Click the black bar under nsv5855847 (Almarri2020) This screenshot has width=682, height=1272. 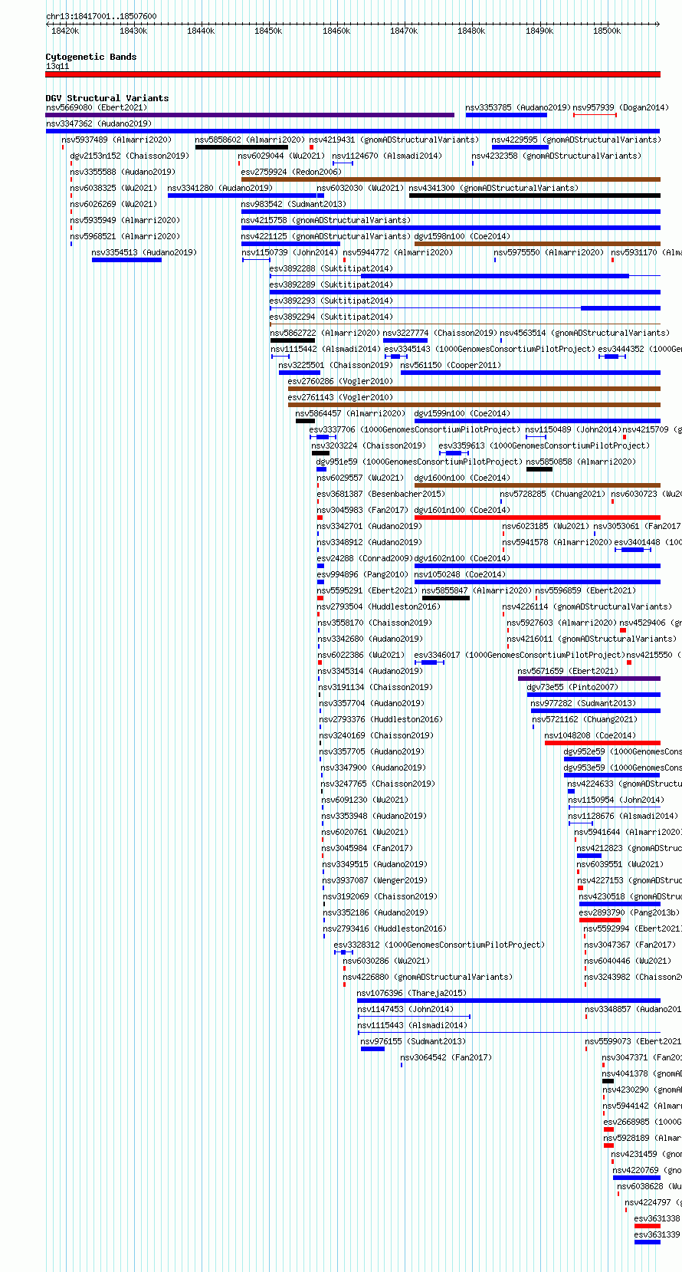(446, 598)
